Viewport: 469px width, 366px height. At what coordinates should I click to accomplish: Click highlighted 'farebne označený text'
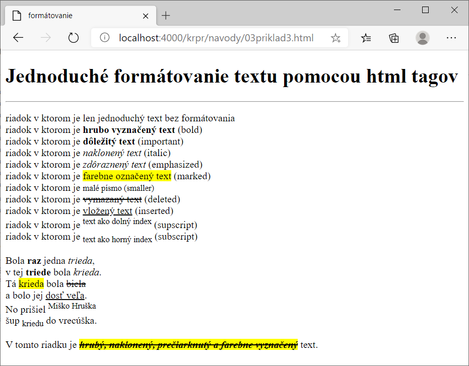[x=127, y=176]
